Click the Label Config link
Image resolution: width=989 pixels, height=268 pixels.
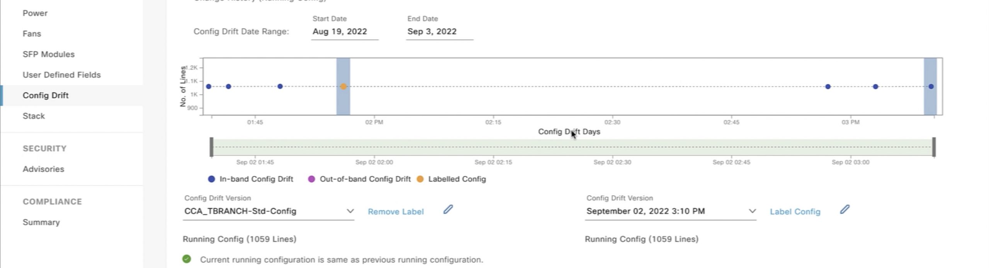(x=795, y=212)
